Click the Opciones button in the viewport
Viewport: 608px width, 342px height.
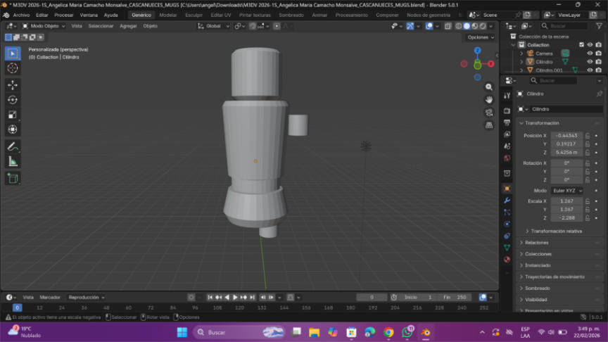tap(479, 37)
